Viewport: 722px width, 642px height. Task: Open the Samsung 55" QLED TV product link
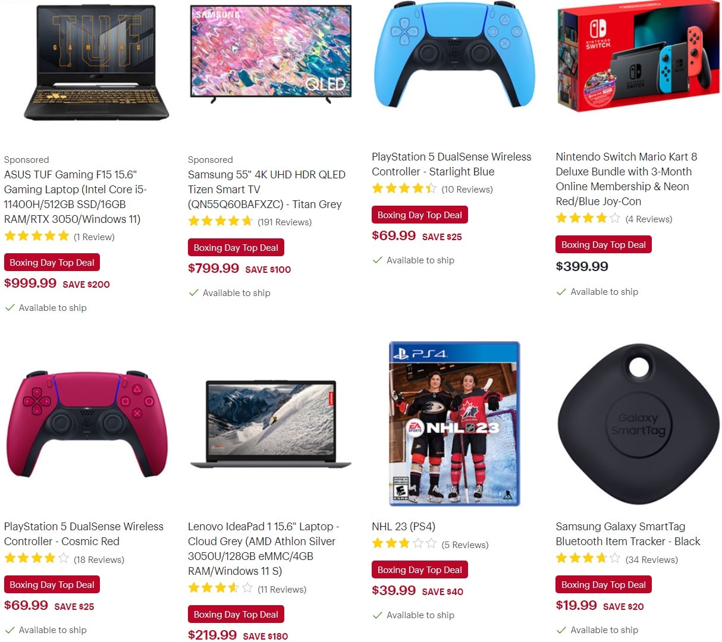click(x=266, y=189)
